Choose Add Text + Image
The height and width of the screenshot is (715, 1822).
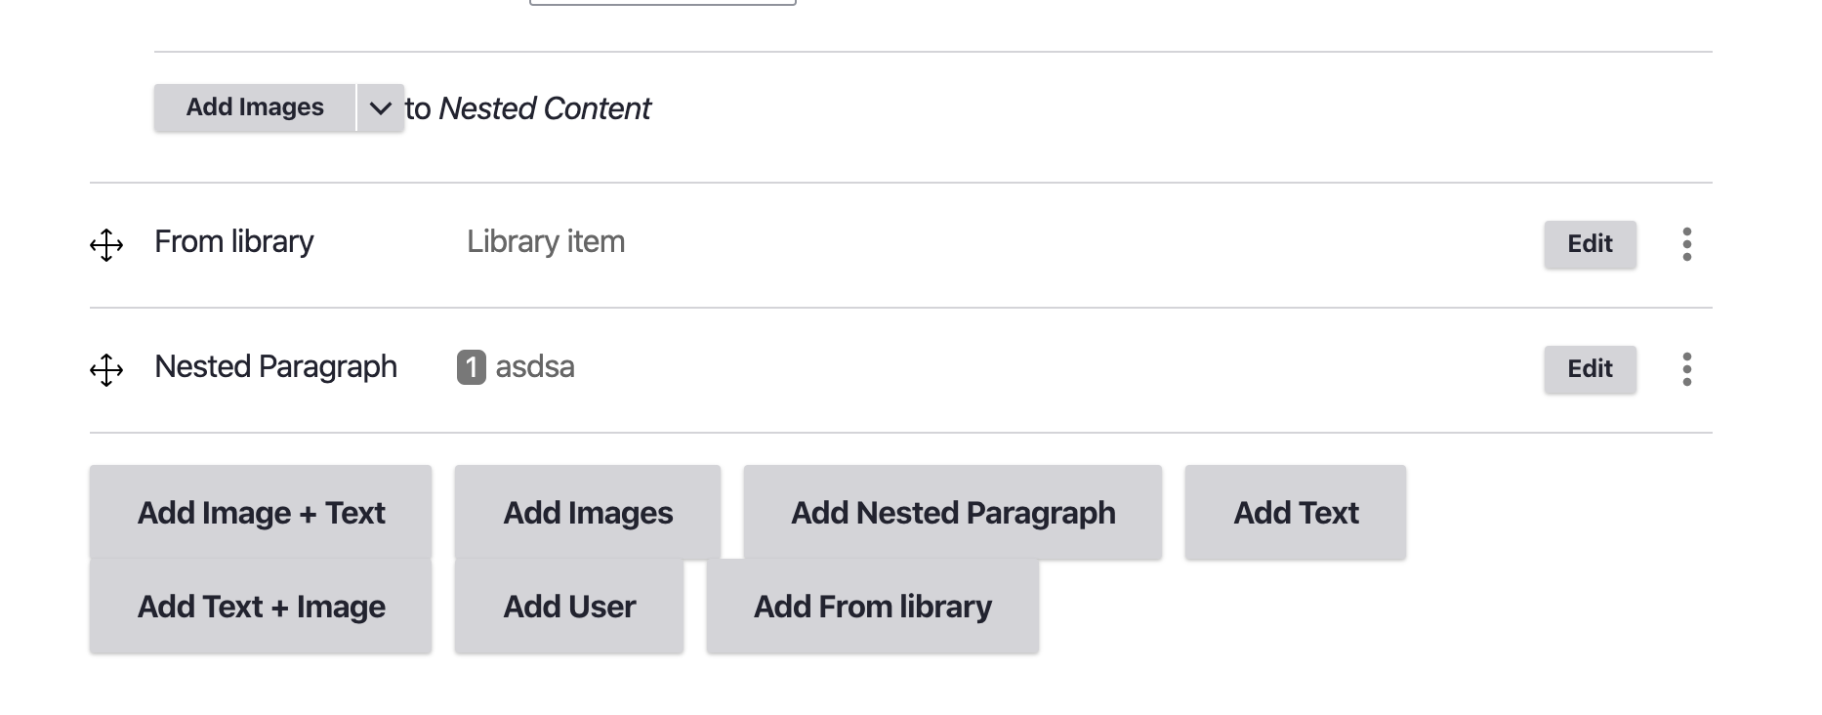click(261, 607)
